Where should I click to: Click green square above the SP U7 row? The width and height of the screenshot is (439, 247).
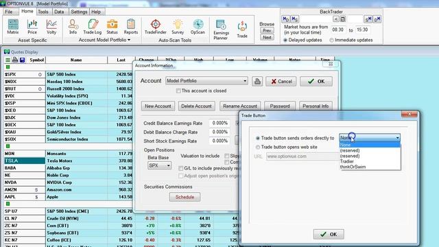[8, 204]
